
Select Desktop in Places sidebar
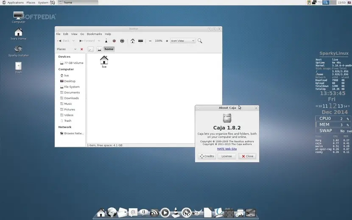click(x=68, y=81)
